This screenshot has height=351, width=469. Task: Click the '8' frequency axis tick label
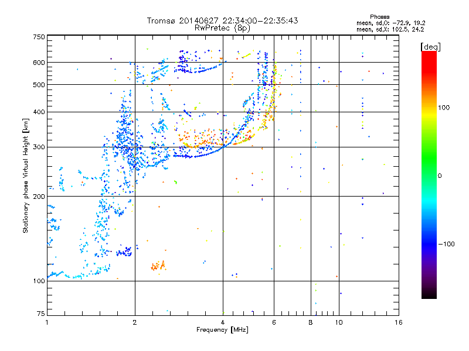(311, 322)
